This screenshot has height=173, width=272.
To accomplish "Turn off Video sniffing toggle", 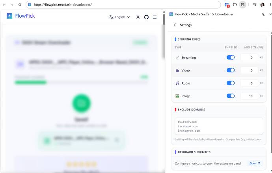I will pos(231,70).
